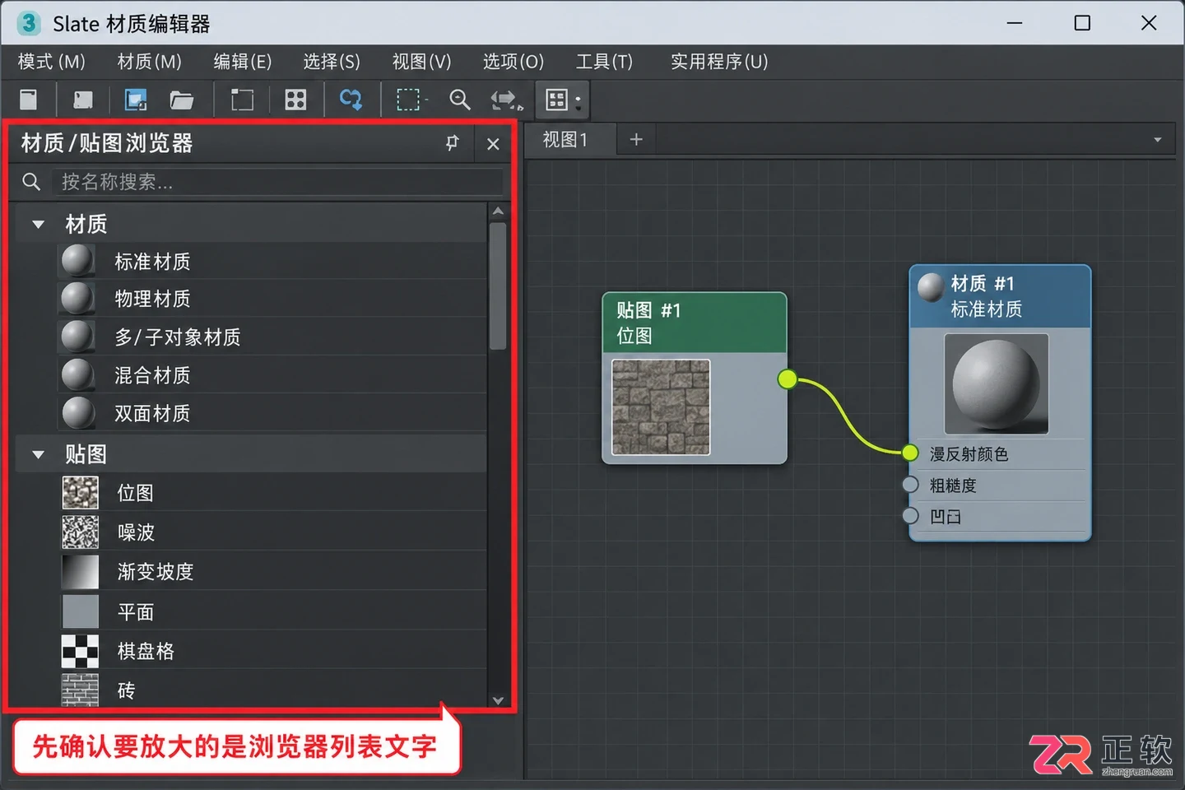Select 渐变坡度 map entry
This screenshot has height=790, width=1185.
[x=272, y=572]
